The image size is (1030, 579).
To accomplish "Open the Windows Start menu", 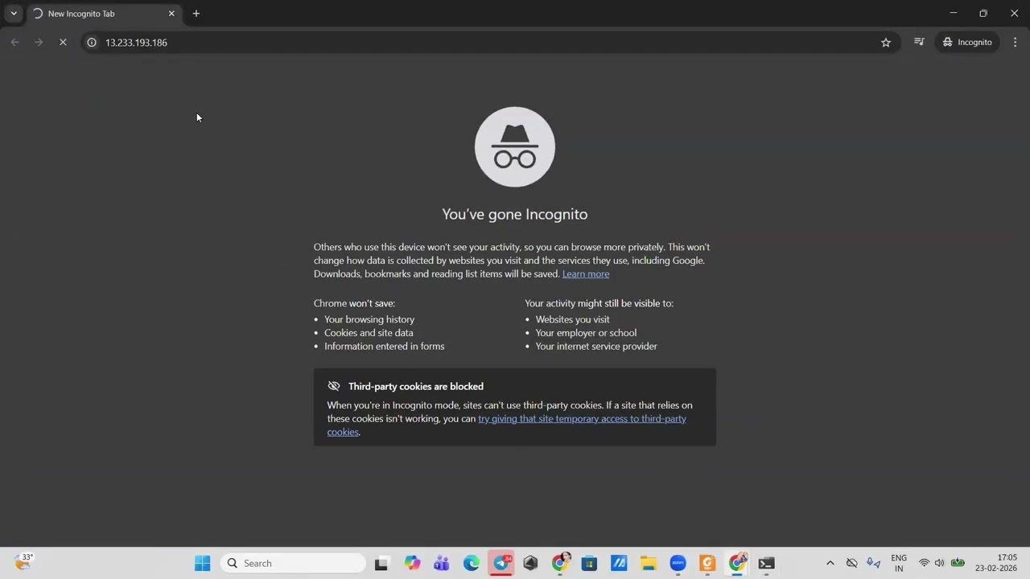I will [x=202, y=564].
